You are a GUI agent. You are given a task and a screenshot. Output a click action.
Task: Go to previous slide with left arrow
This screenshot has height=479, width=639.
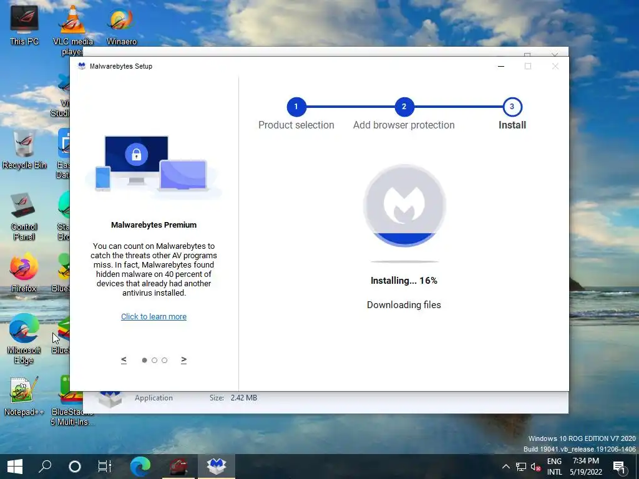point(124,360)
